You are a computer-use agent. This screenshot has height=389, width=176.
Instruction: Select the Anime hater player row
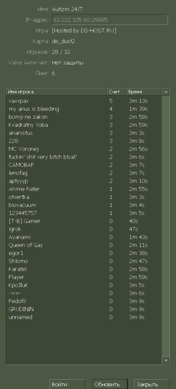[84, 189]
